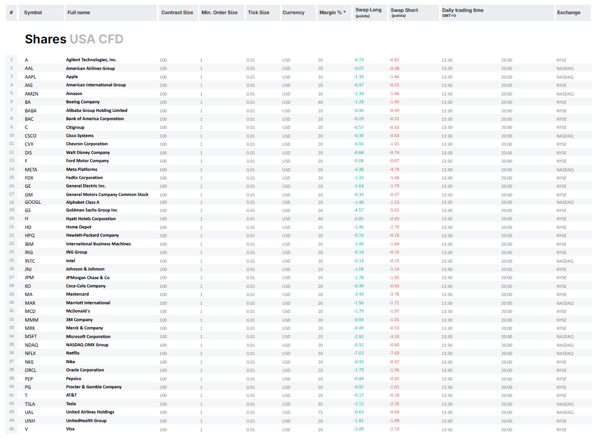Screen dimensions: 596x439
Task: Select the Visa name
Action: coord(70,429)
